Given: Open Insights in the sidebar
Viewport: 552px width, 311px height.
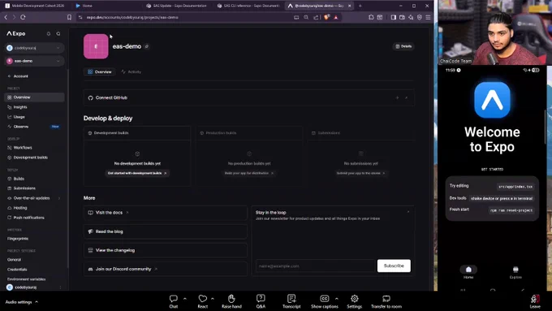Looking at the screenshot, I should tap(18, 107).
